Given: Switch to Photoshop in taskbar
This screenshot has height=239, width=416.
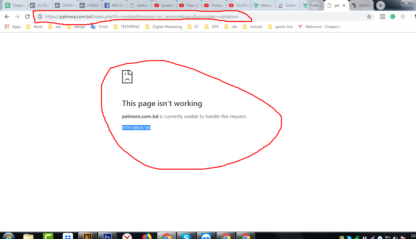Looking at the screenshot, I should [x=107, y=236].
